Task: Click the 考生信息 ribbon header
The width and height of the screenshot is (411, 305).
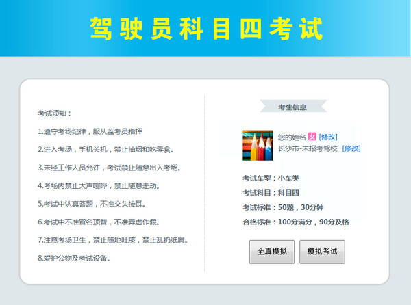Action: click(292, 107)
